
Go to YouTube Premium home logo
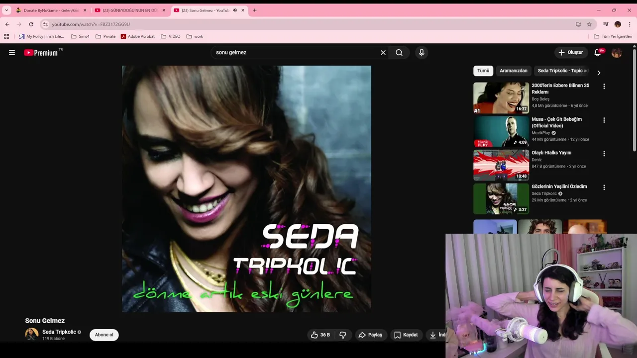click(x=41, y=53)
